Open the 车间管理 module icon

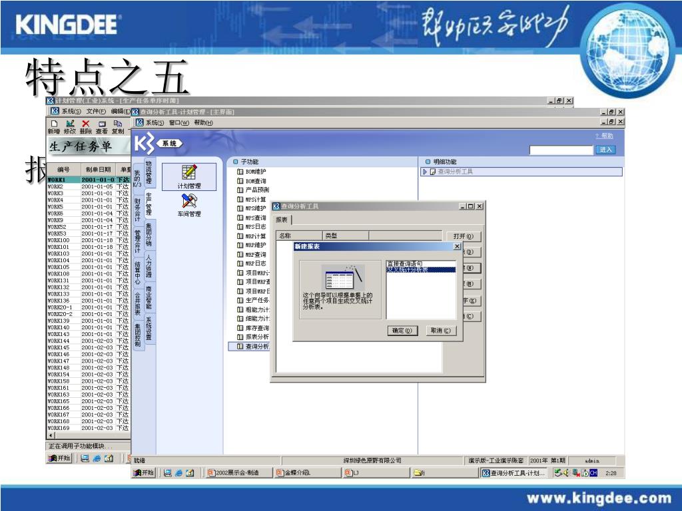coord(188,205)
